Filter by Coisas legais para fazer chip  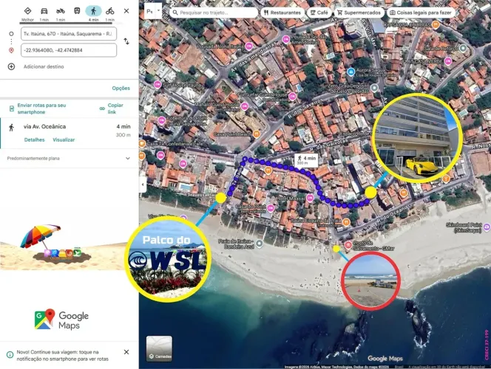(421, 13)
